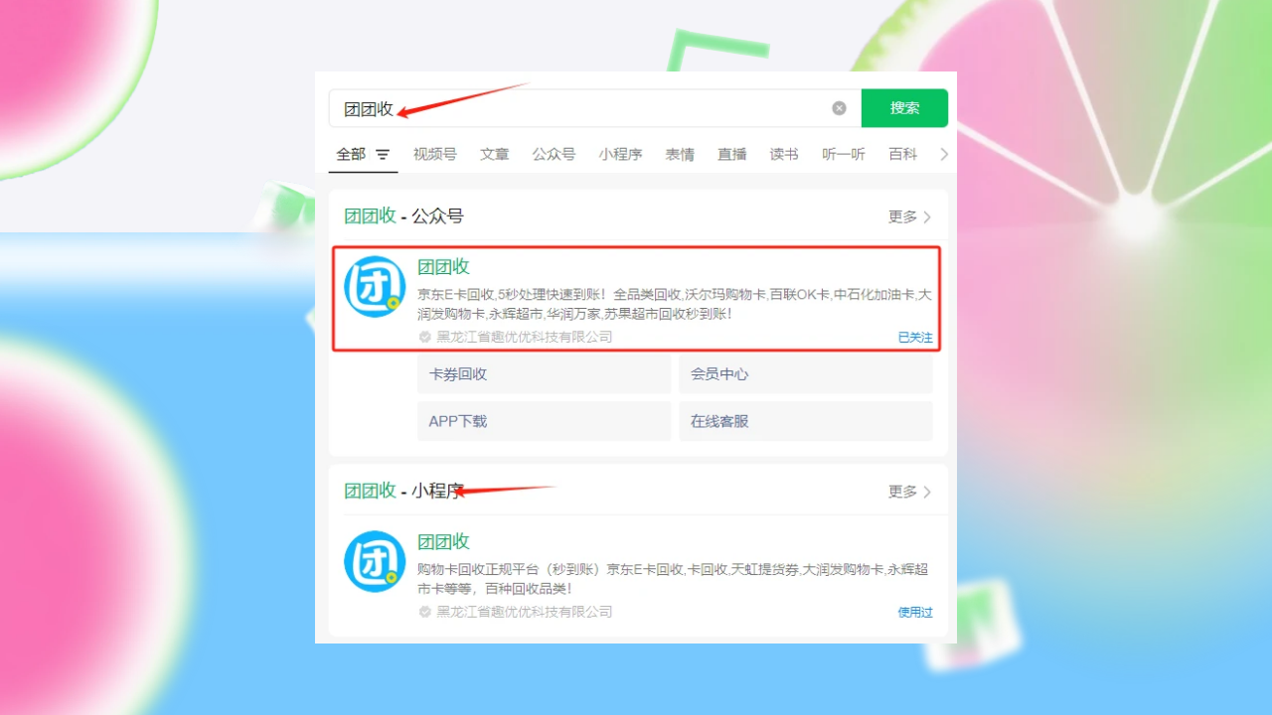Select the 读书 tab
Viewport: 1272px width, 715px height.
point(784,154)
